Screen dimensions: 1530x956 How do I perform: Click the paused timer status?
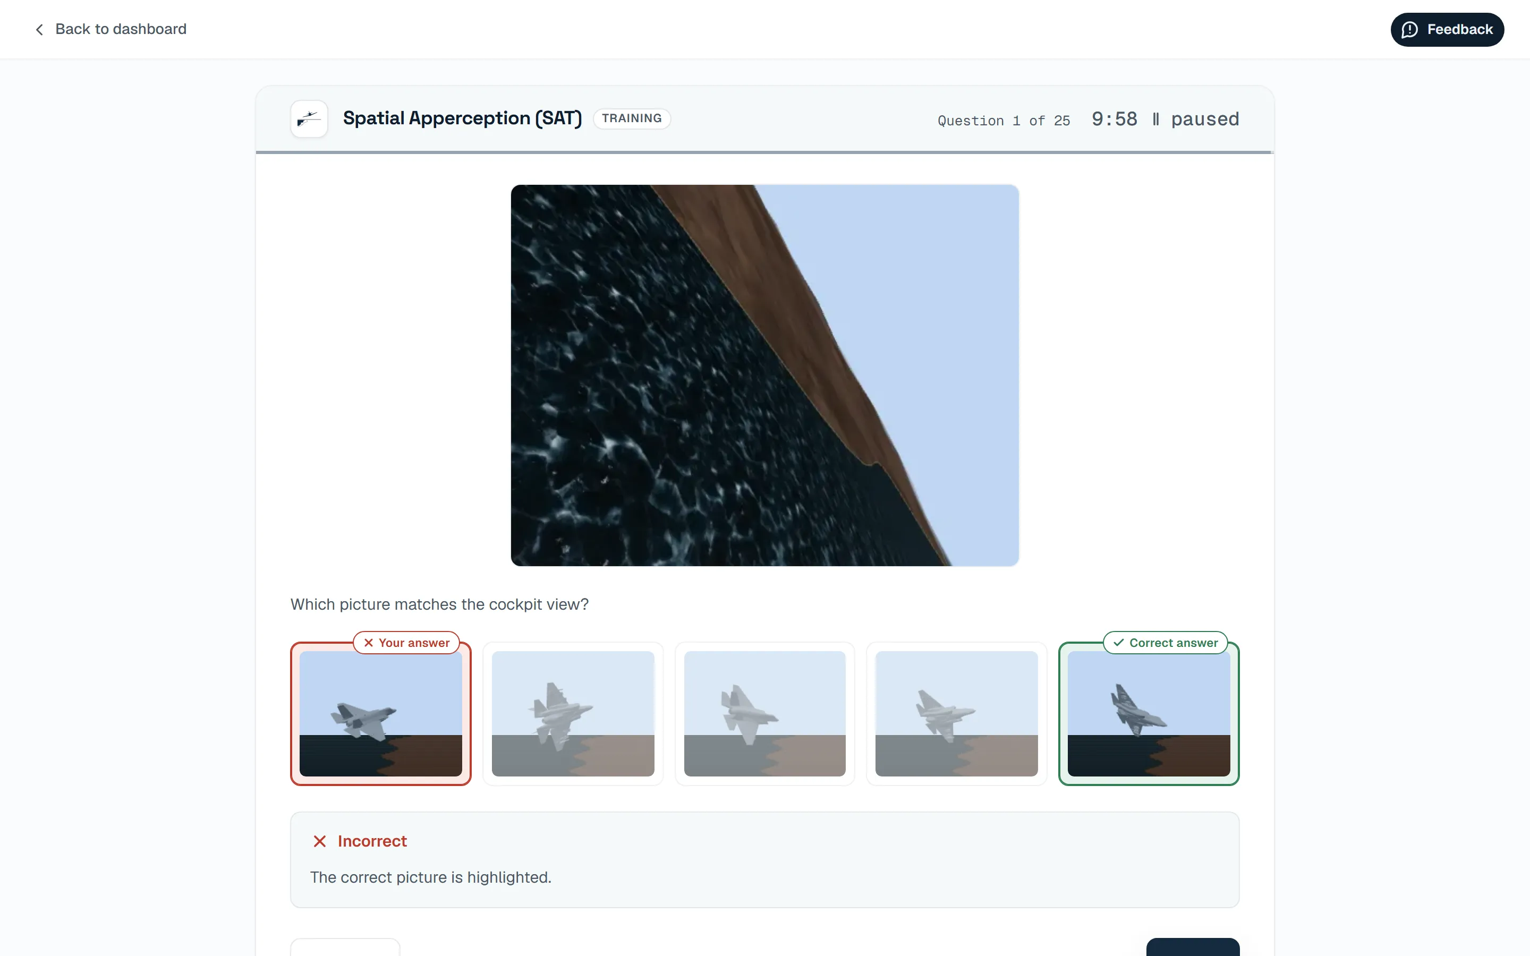(1204, 119)
